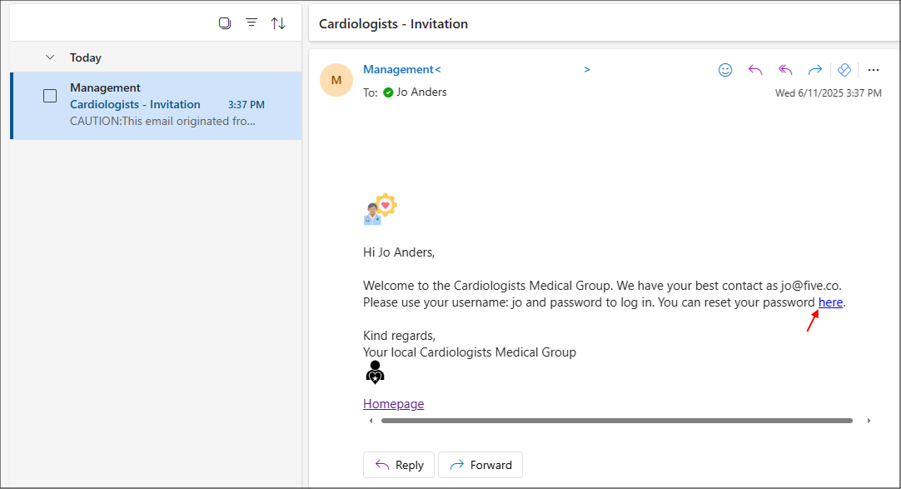Tick the checkbox for the Management email

tap(50, 96)
